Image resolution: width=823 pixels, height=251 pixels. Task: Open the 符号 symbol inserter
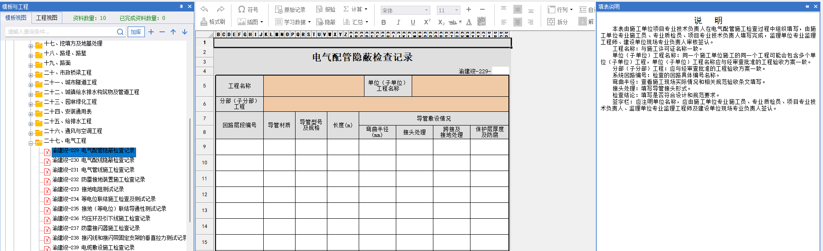(x=248, y=9)
